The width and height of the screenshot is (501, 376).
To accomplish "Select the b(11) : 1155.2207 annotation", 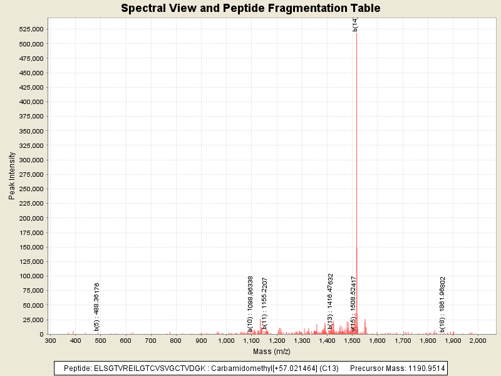I will click(264, 303).
